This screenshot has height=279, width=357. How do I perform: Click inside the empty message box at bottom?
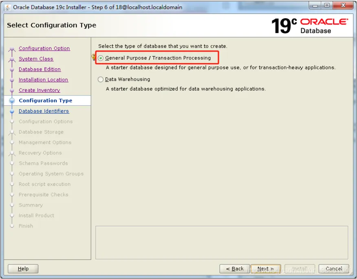tap(222, 242)
